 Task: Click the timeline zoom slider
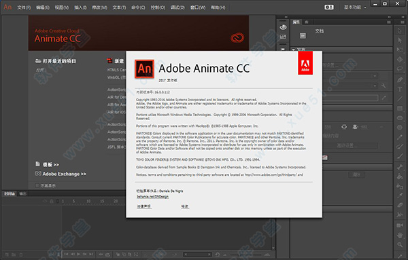coord(245,255)
